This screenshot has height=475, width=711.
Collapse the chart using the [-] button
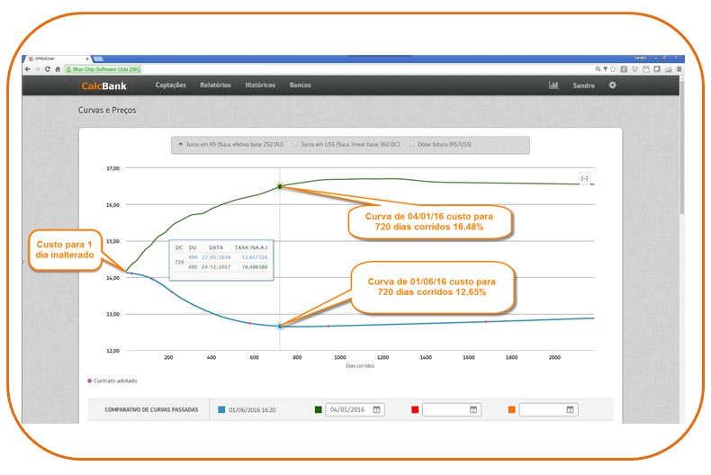click(x=585, y=179)
